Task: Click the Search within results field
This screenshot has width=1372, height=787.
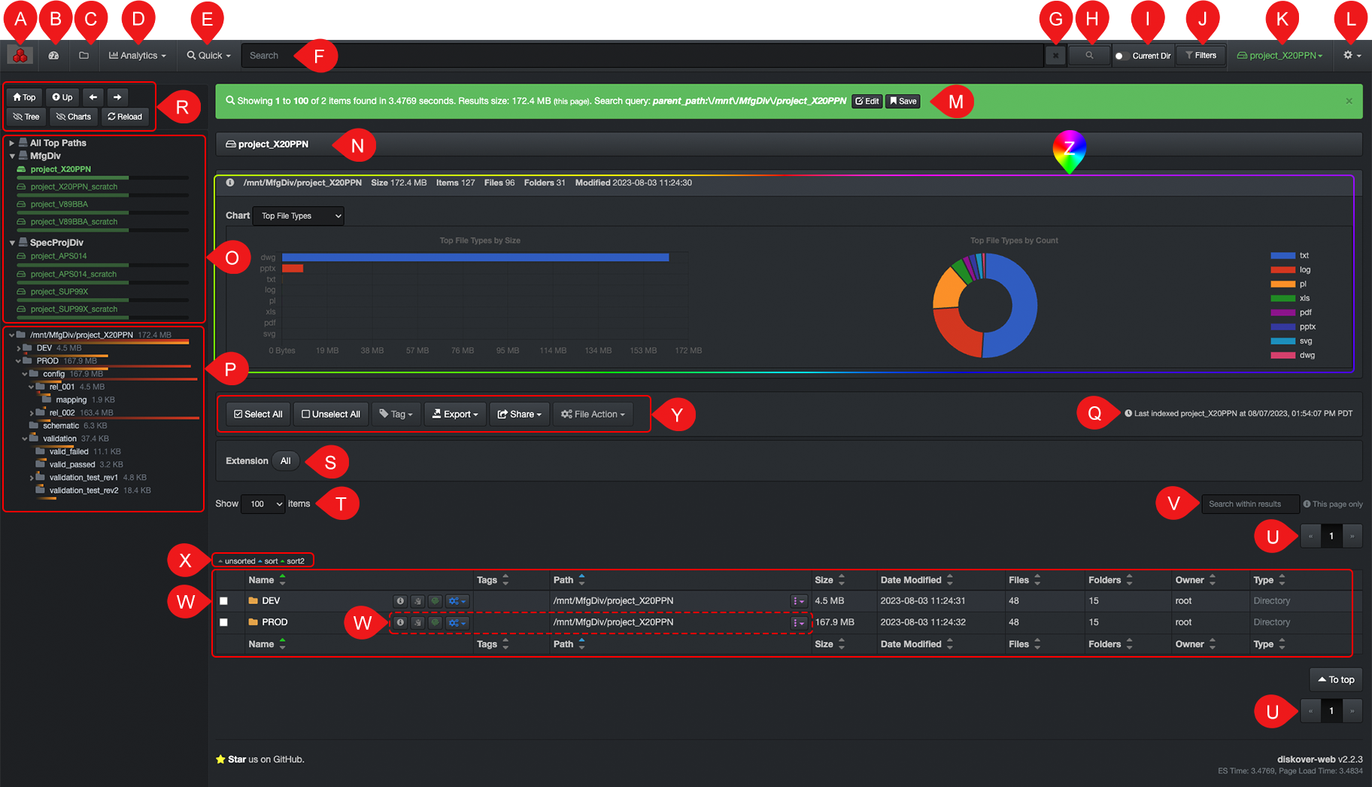Action: tap(1249, 504)
